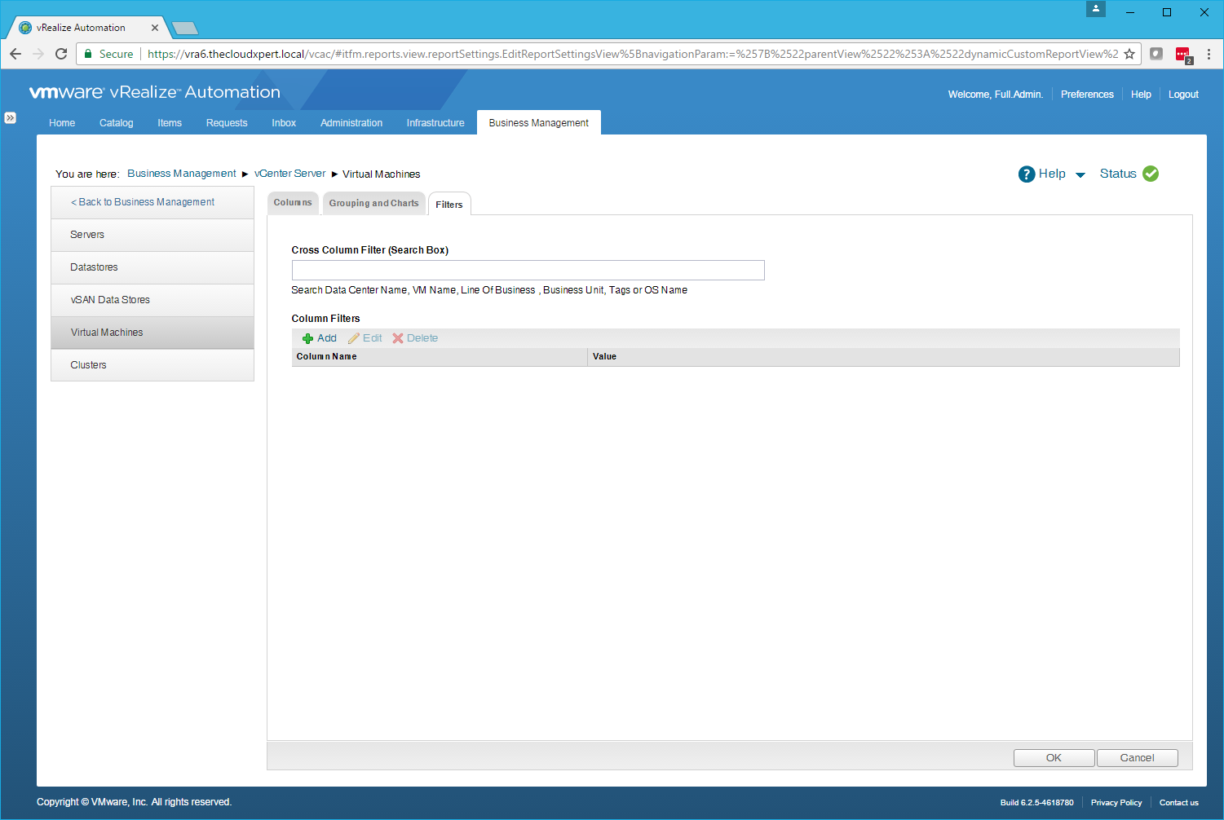The image size is (1224, 820).
Task: Switch to the Columns tab
Action: click(x=293, y=203)
